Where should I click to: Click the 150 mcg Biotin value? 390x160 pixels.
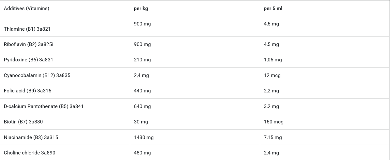[x=273, y=122]
